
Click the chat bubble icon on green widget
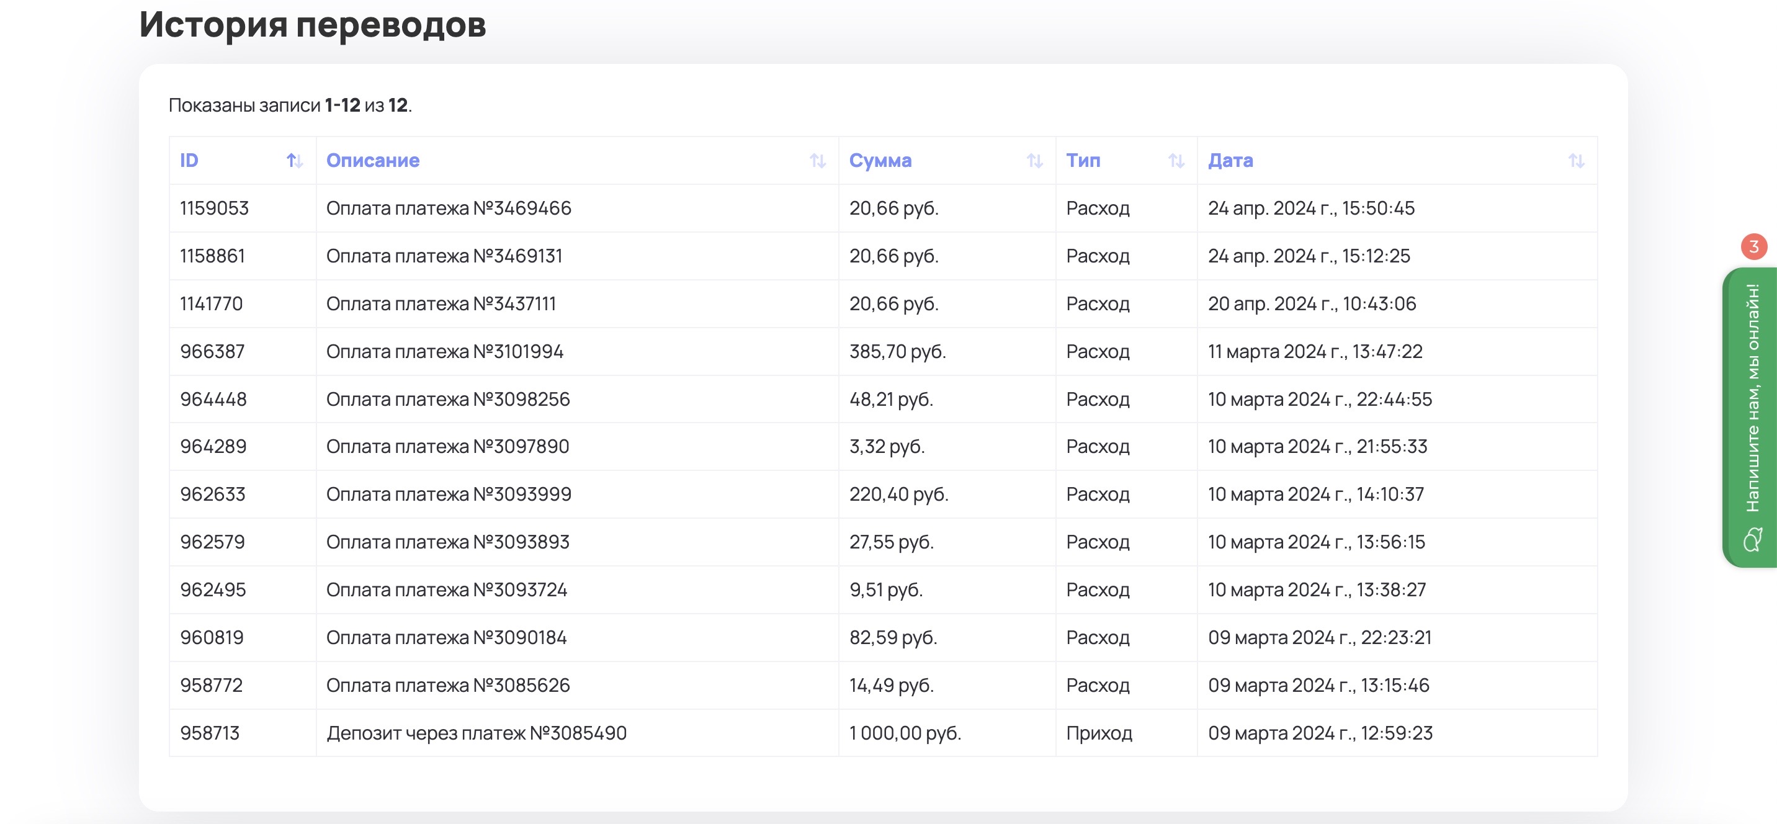[x=1753, y=540]
